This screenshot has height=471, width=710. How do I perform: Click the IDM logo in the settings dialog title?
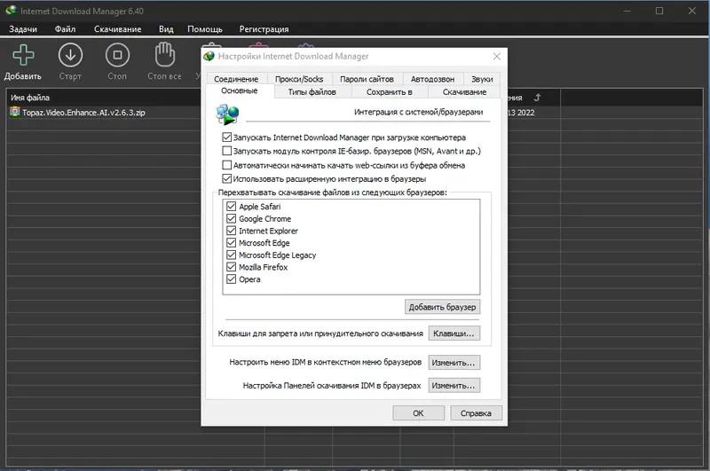pos(209,56)
